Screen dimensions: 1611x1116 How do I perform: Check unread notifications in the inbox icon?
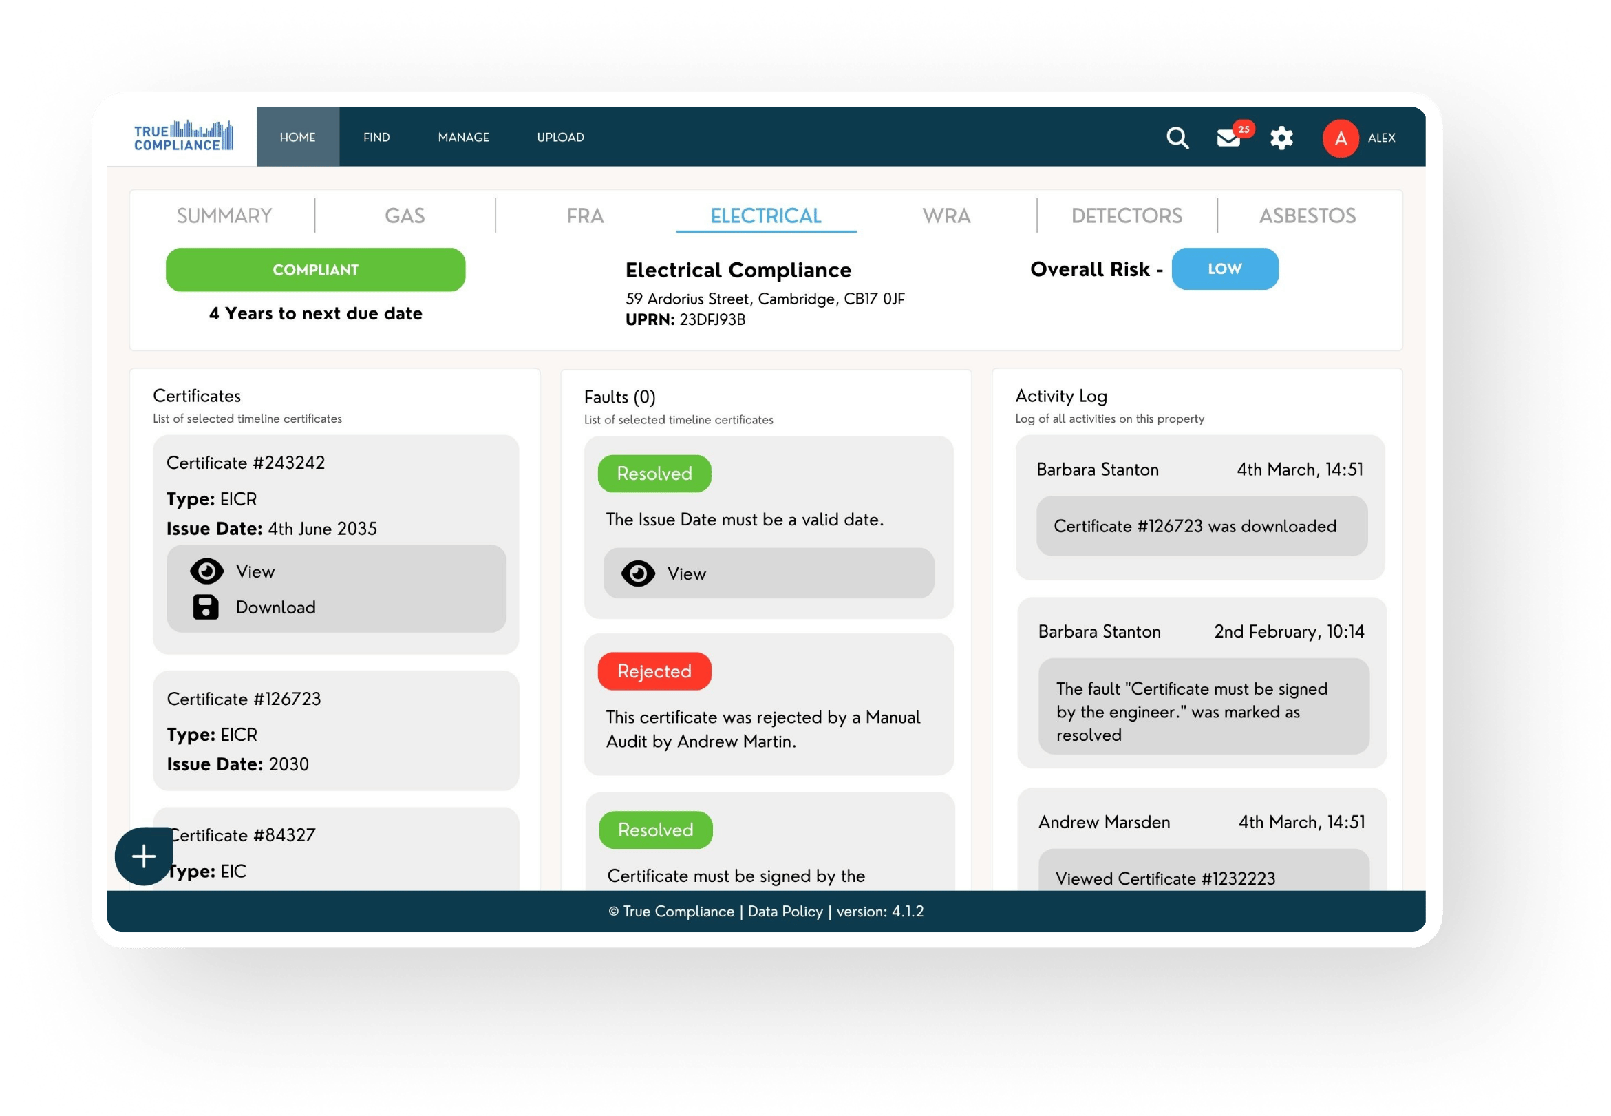pyautogui.click(x=1228, y=139)
